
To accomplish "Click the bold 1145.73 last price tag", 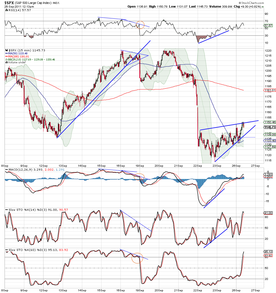I will coord(270,127).
